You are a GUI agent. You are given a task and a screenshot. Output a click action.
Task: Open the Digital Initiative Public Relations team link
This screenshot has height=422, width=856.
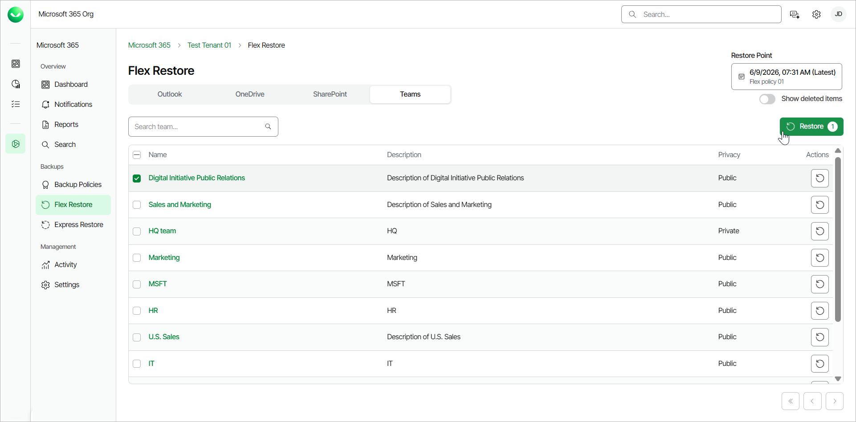click(x=197, y=178)
